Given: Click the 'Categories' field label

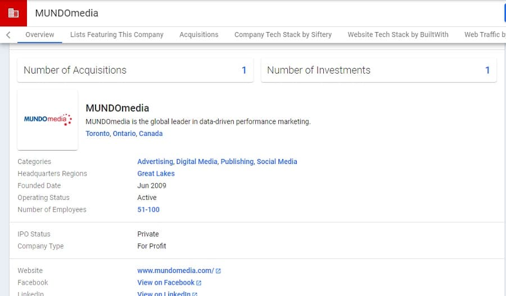Looking at the screenshot, I should [34, 162].
